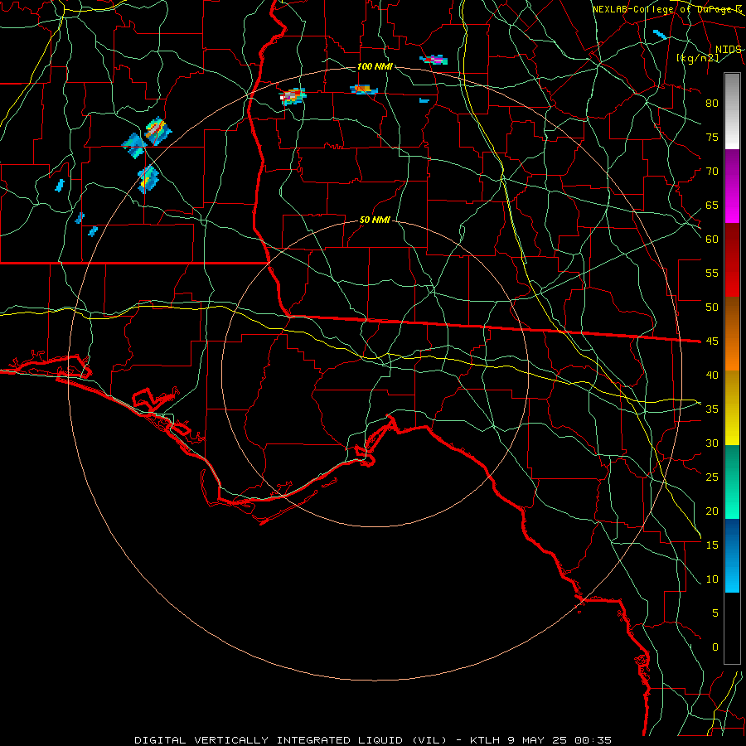Click the 30 value on the legend
Image resolution: width=746 pixels, height=746 pixels.
coord(712,443)
